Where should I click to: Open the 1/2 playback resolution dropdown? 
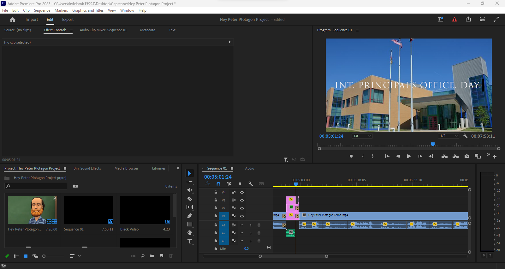449,136
